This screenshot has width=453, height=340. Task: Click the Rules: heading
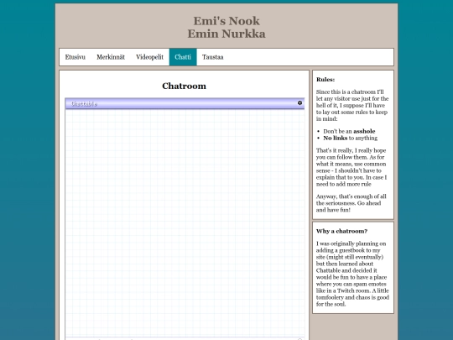325,80
